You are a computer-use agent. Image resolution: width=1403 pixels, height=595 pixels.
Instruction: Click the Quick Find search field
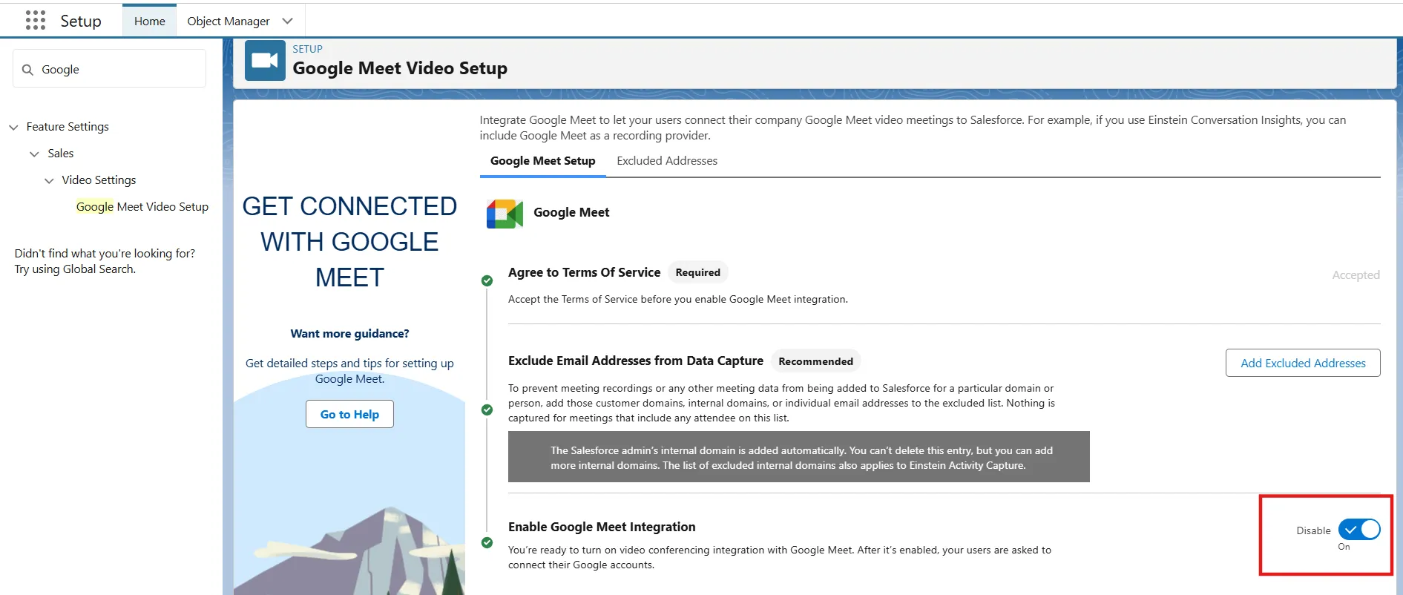click(x=119, y=70)
